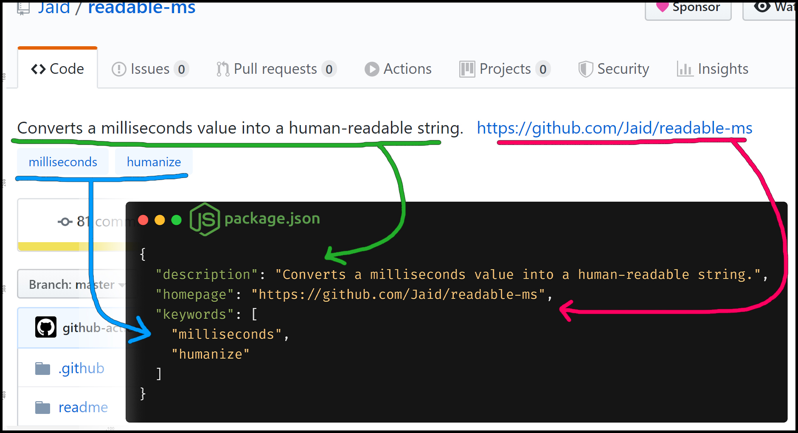The height and width of the screenshot is (433, 798).
Task: Click the "description" key in package.json
Action: 207,274
